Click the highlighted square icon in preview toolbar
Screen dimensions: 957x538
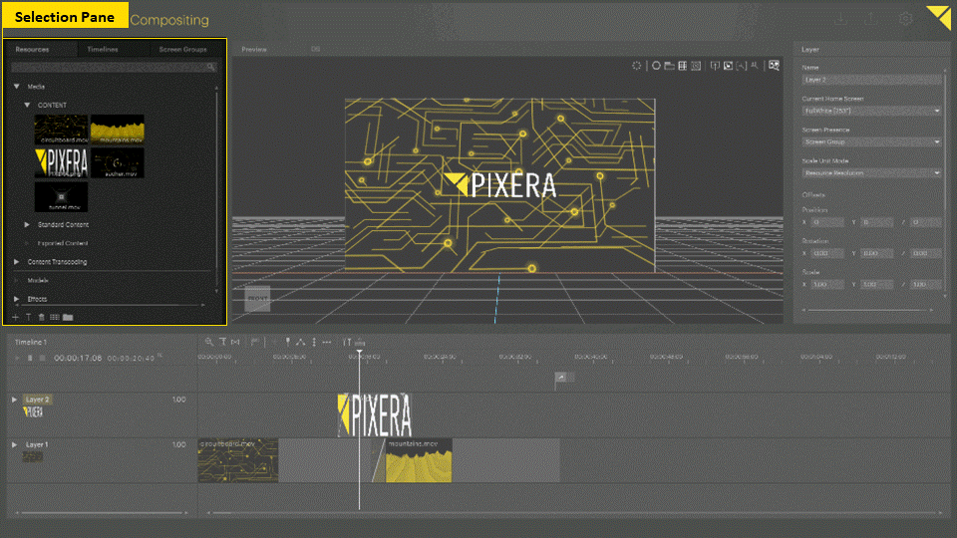click(728, 66)
